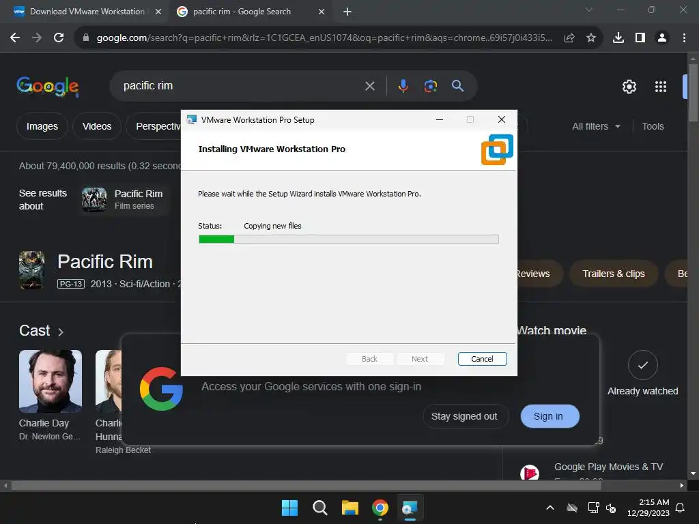Open volume muted tray icon
Viewport: 699px width, 524px height.
[611, 508]
